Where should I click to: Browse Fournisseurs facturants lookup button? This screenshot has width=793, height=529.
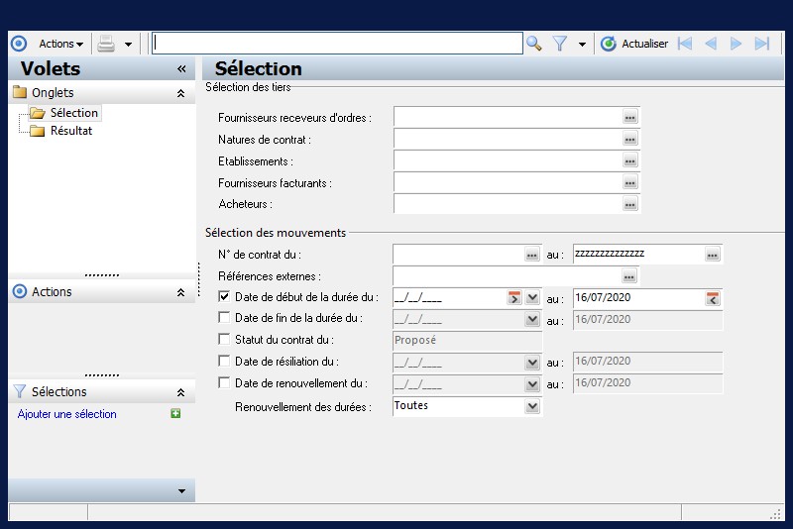629,182
